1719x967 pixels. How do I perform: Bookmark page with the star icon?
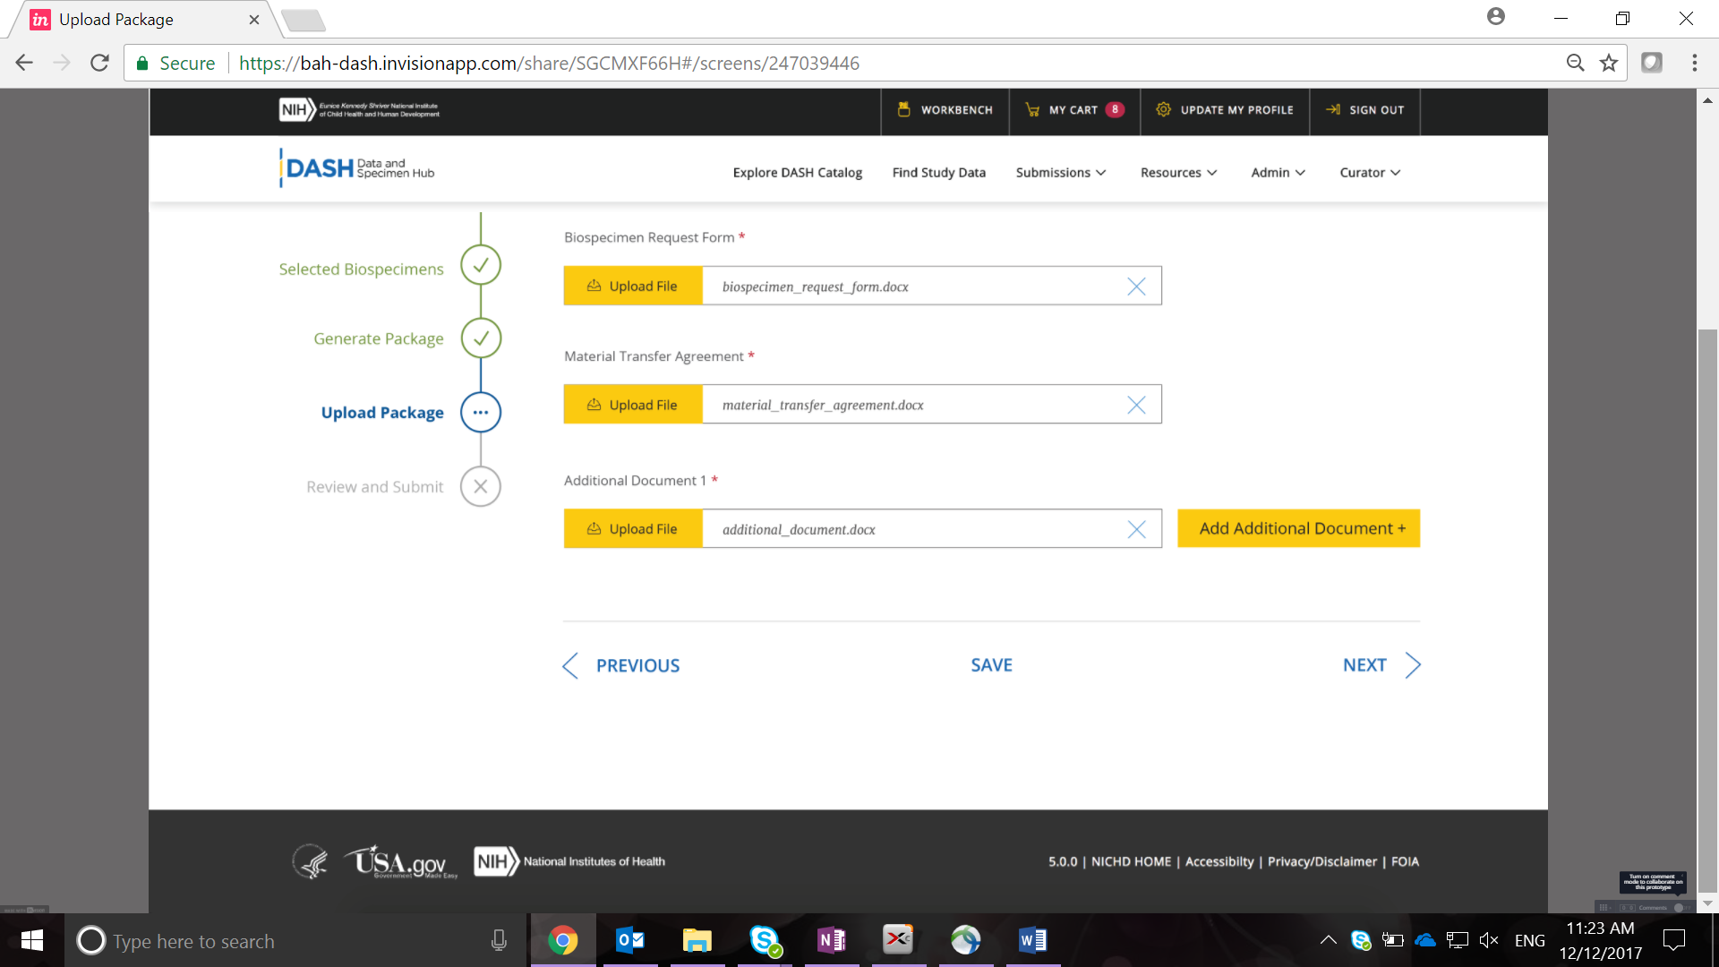point(1609,63)
